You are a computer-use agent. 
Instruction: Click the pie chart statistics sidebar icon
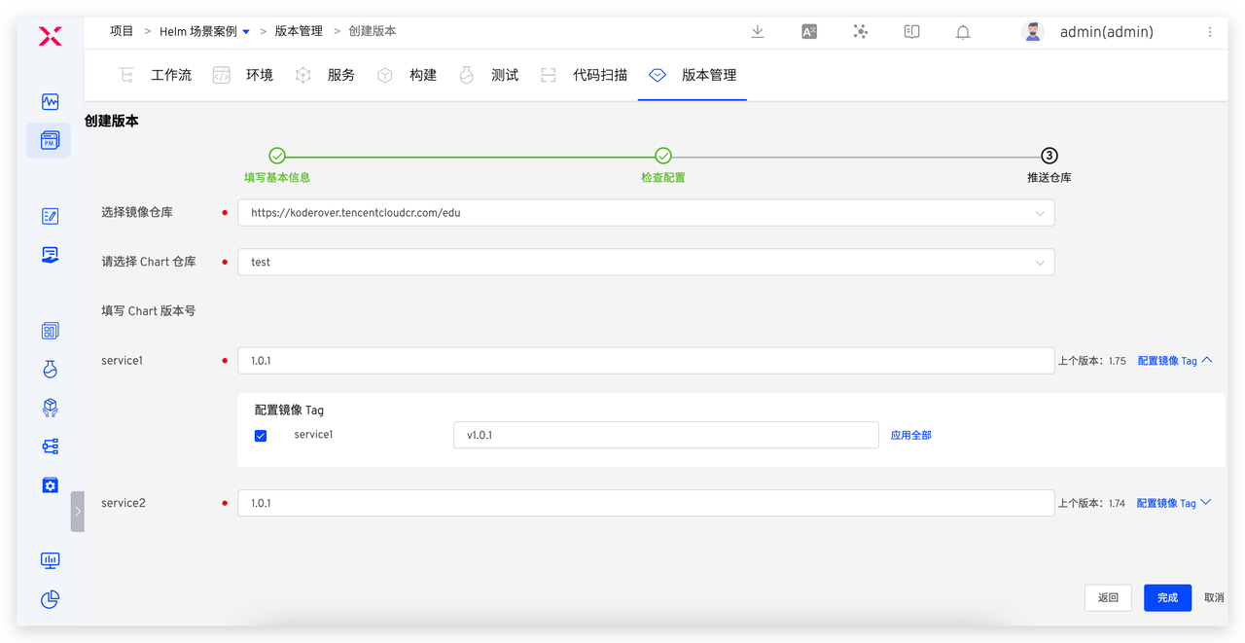(x=50, y=599)
